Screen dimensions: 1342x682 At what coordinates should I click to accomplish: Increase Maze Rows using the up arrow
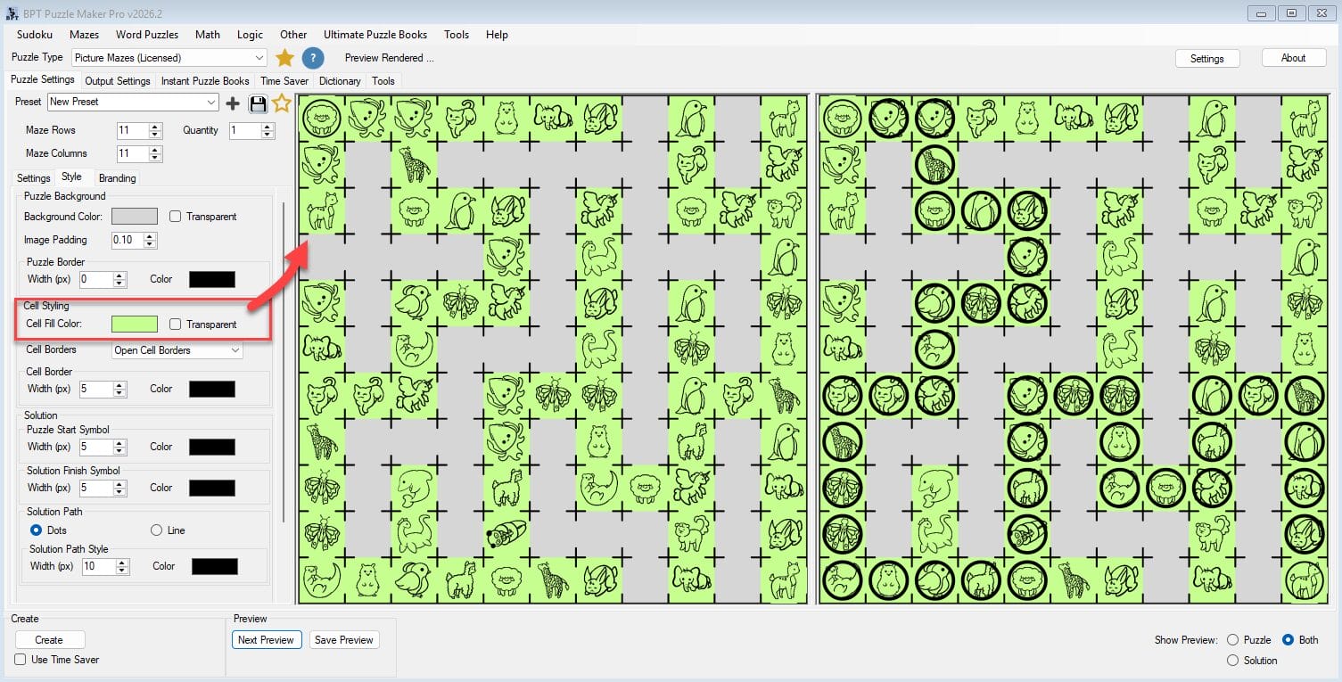[x=156, y=127]
